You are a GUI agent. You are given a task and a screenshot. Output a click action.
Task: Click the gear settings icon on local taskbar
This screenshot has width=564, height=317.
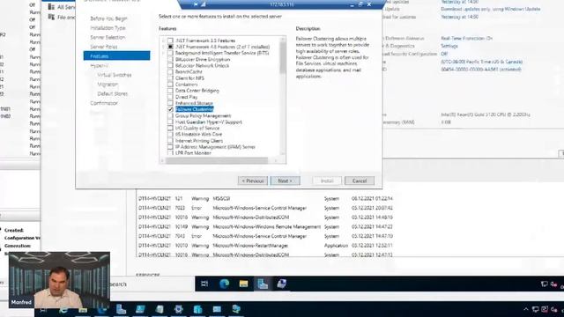point(178,309)
